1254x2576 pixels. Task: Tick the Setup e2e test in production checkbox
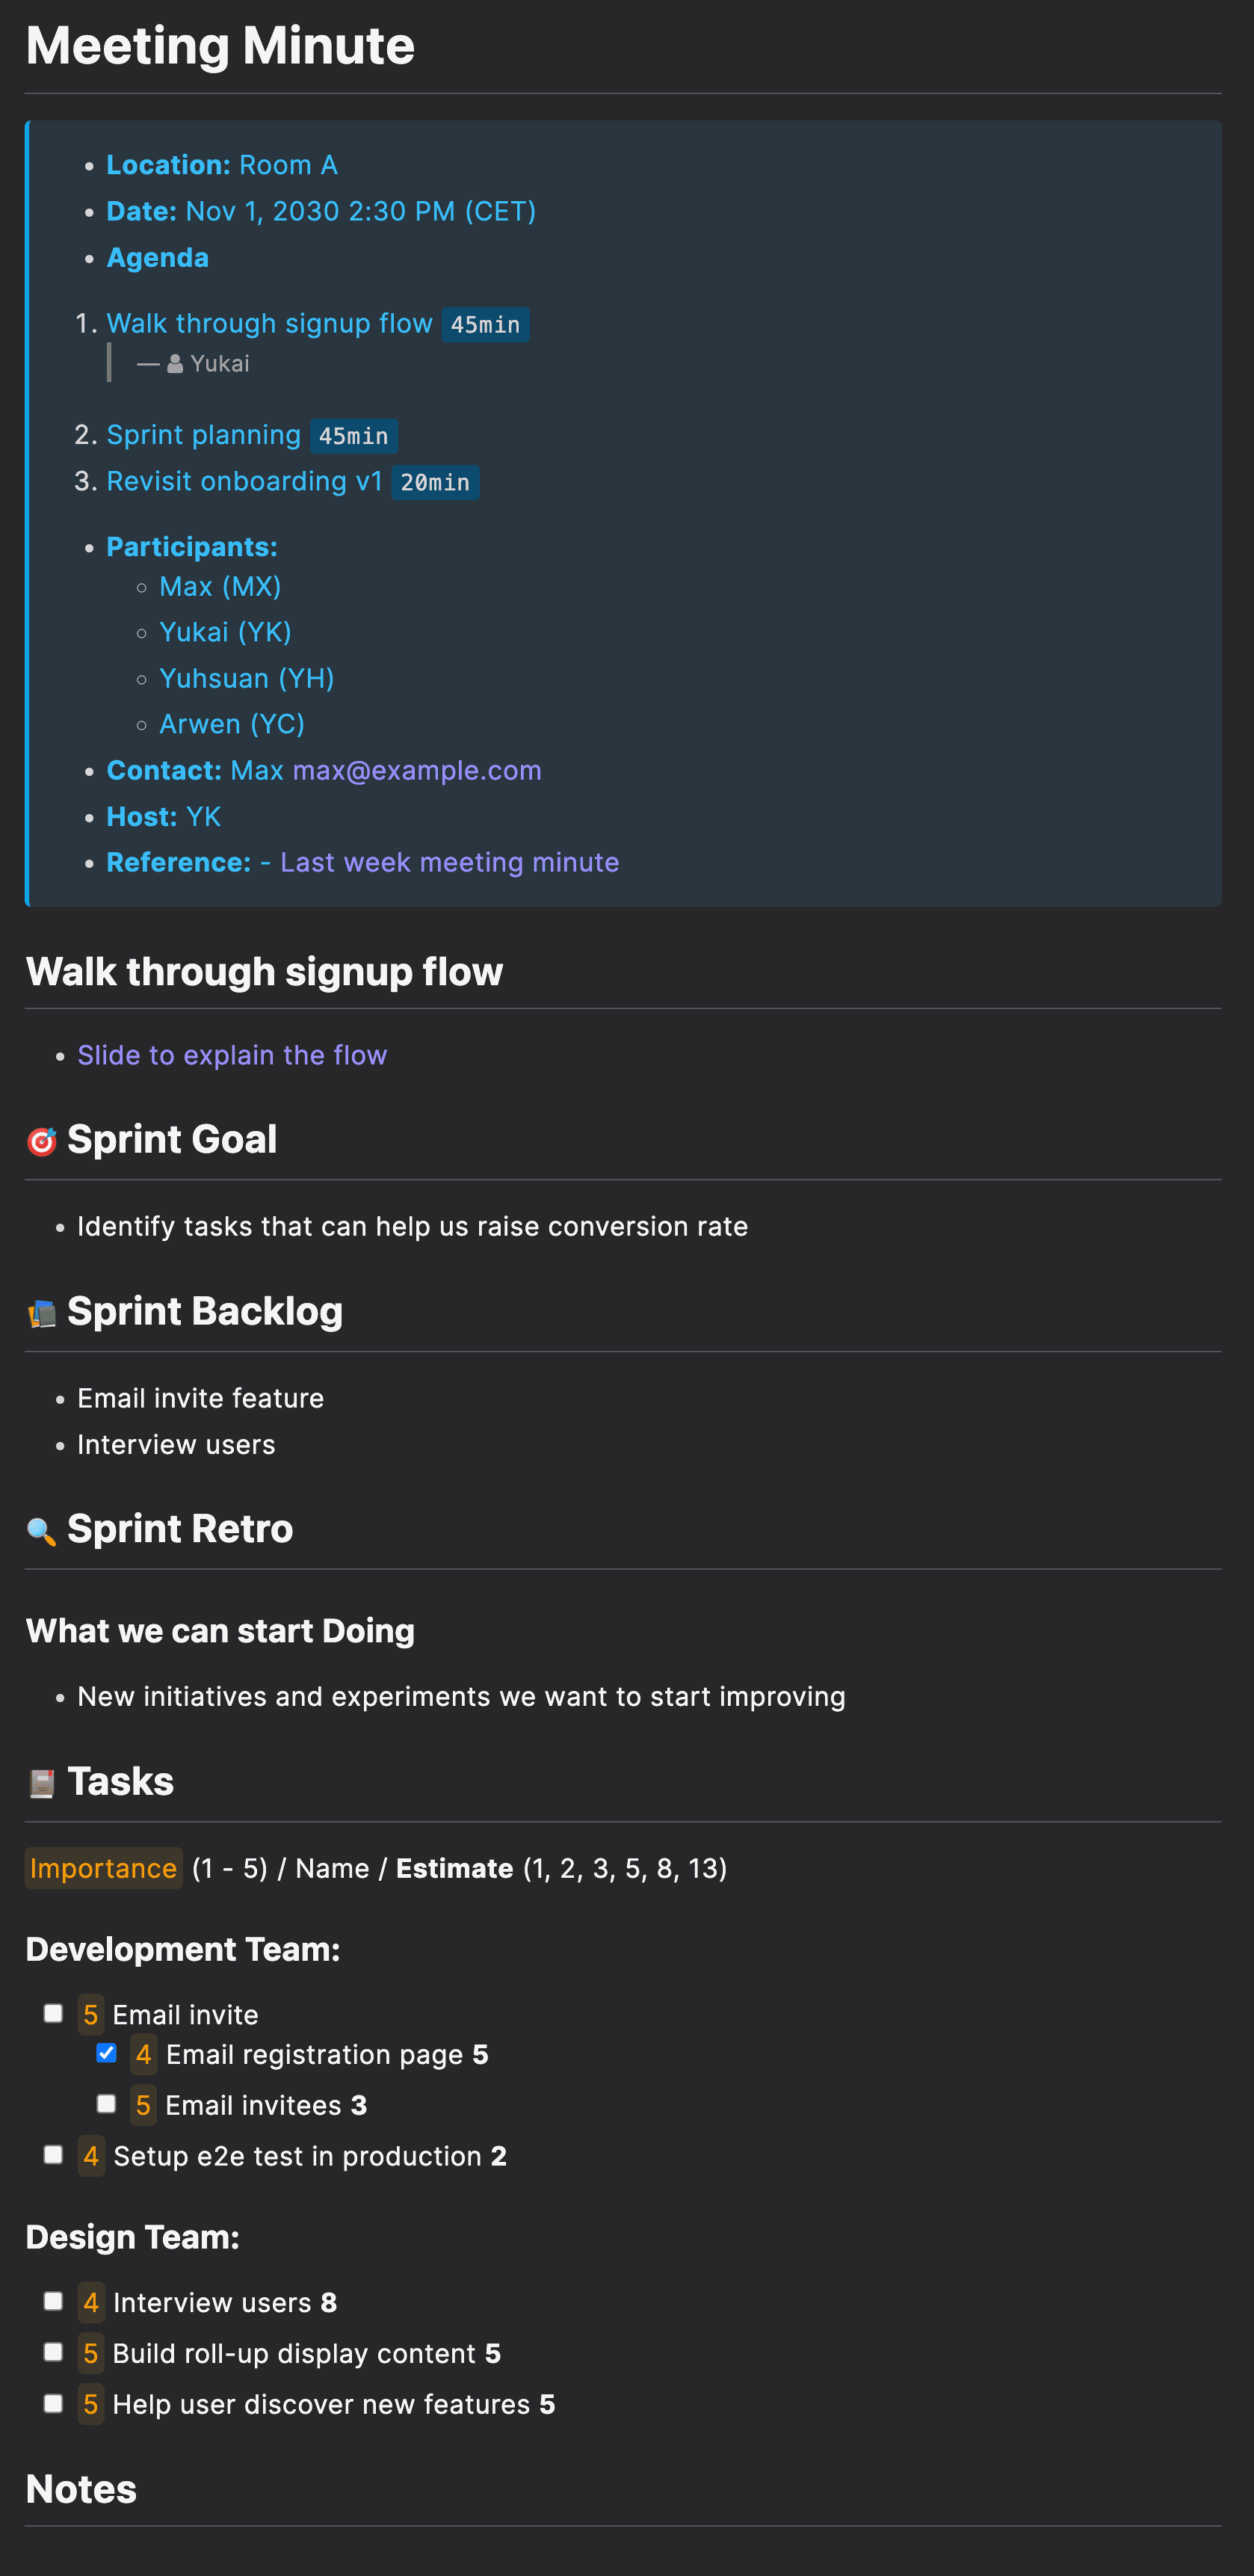[54, 2154]
